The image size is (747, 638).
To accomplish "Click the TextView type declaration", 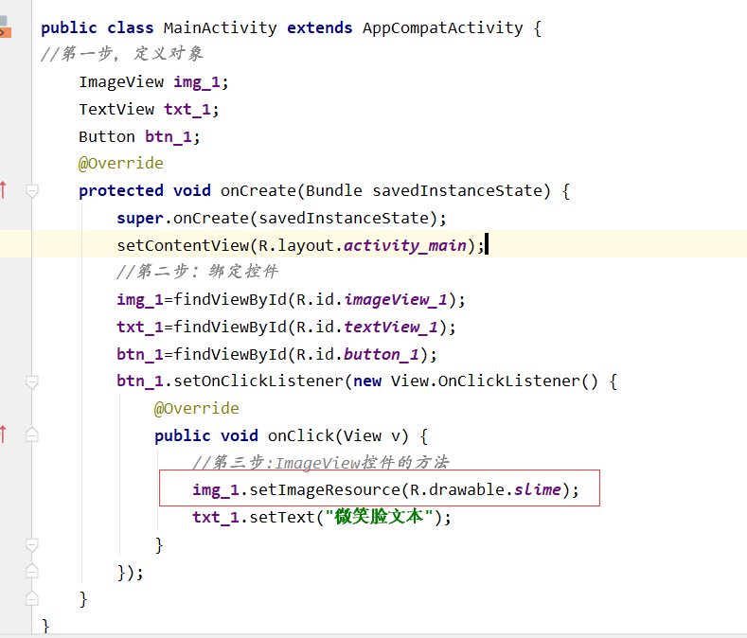I will click(116, 109).
